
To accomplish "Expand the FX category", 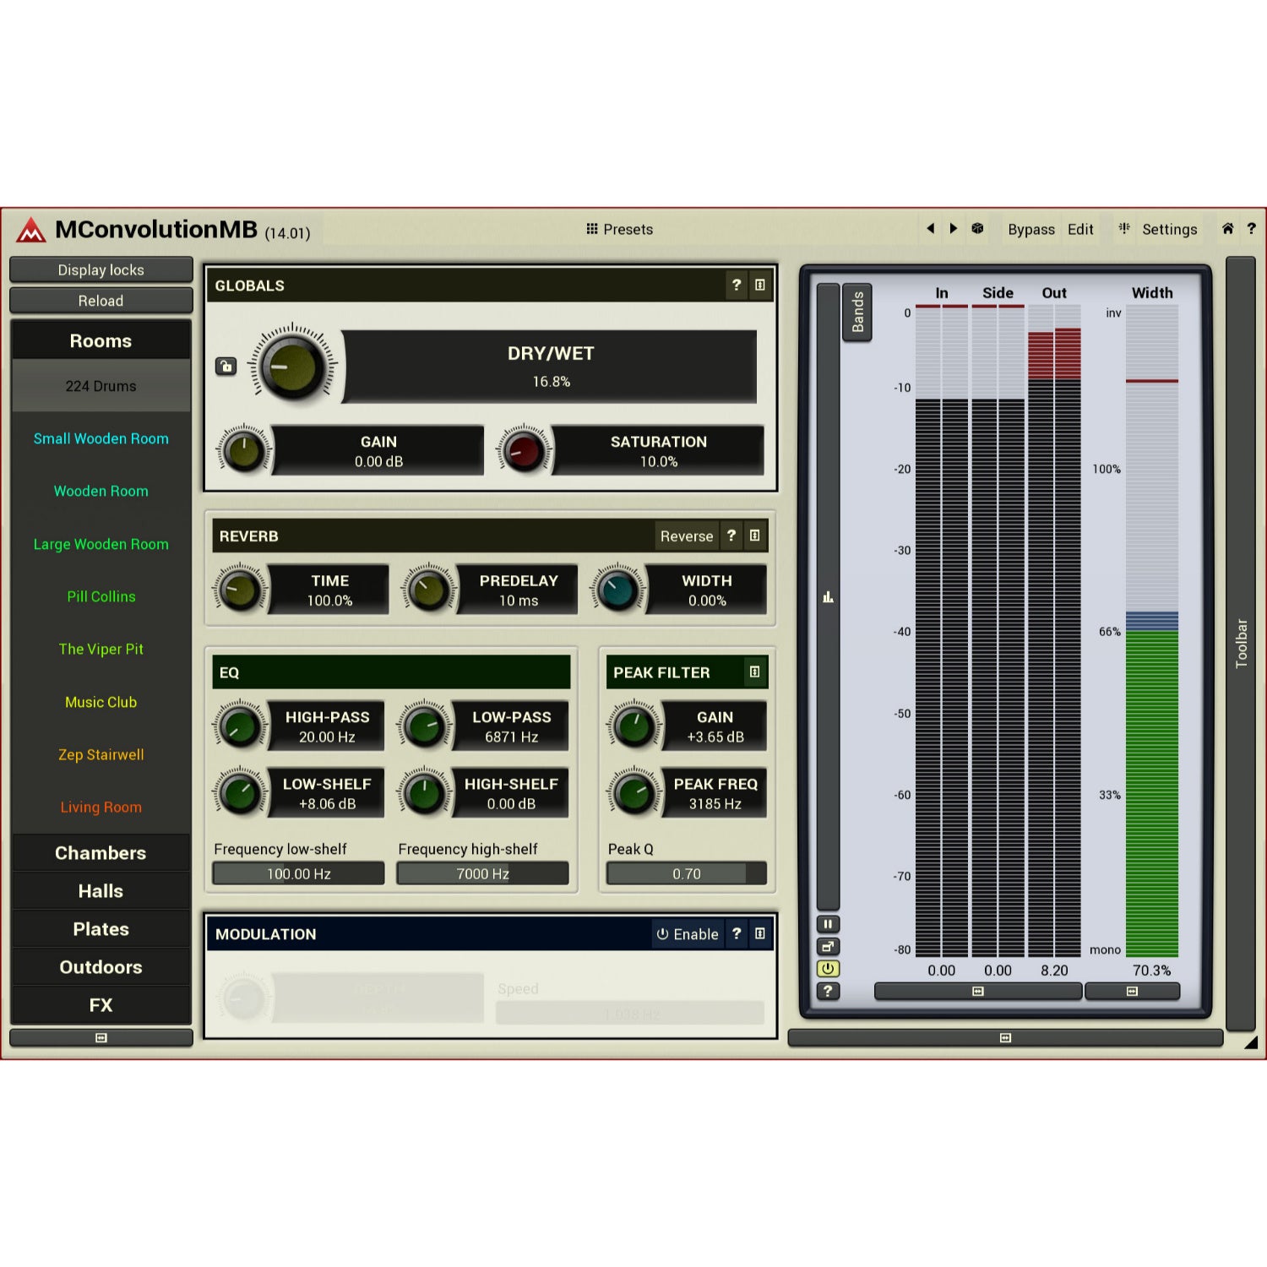I will [x=101, y=1005].
